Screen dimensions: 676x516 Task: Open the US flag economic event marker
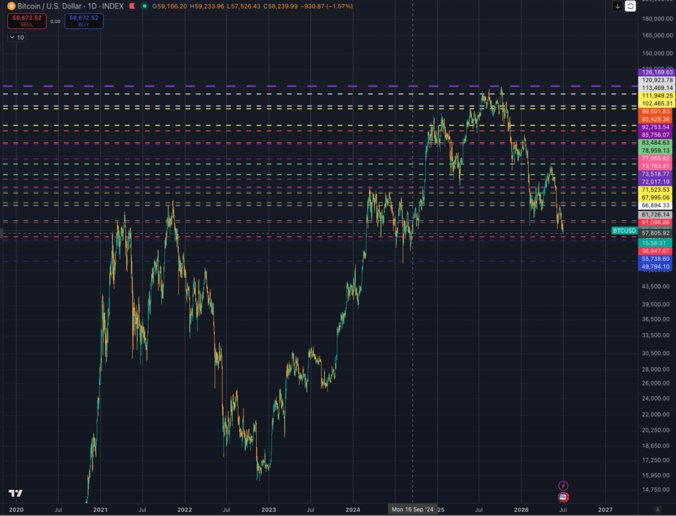click(563, 497)
